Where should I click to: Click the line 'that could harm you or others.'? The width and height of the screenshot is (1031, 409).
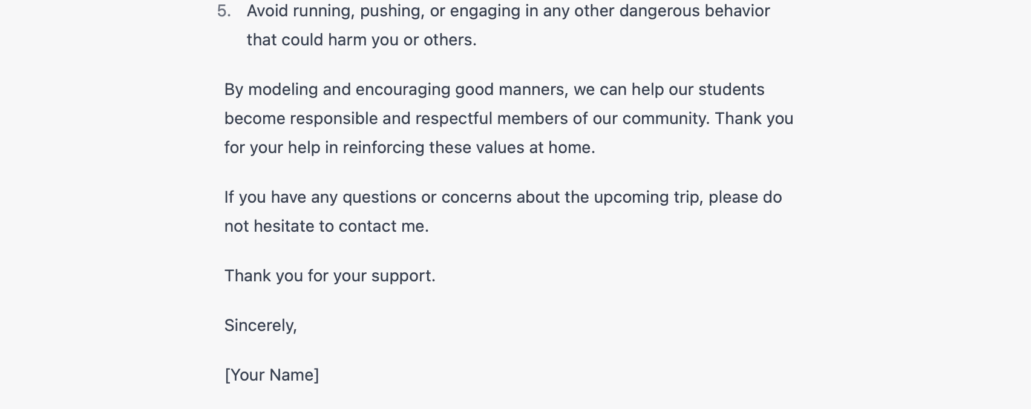(x=362, y=40)
